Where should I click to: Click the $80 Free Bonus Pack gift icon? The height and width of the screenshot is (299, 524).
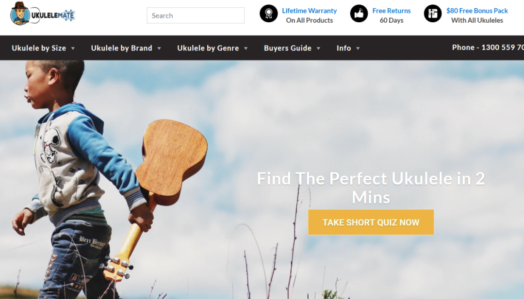click(x=433, y=14)
